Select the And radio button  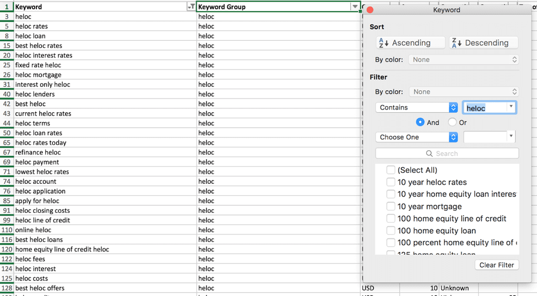[x=420, y=122]
